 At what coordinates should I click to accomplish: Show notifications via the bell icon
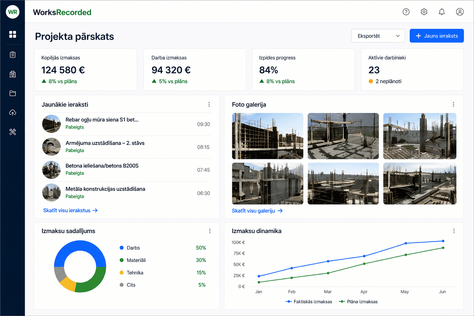point(442,12)
